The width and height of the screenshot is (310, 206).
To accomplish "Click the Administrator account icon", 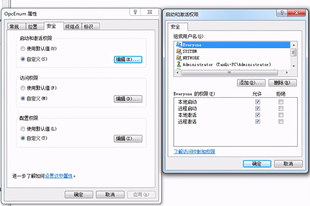I will 178,64.
